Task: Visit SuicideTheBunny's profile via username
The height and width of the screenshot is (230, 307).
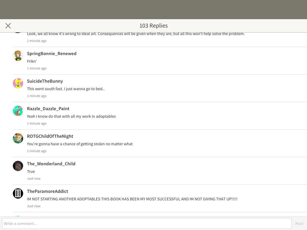Action: pyautogui.click(x=45, y=81)
